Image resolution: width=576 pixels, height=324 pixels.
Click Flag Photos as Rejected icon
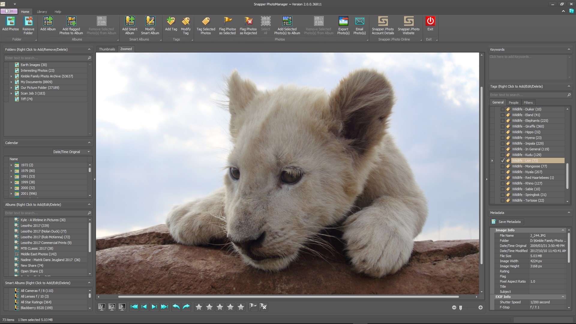pyautogui.click(x=248, y=22)
